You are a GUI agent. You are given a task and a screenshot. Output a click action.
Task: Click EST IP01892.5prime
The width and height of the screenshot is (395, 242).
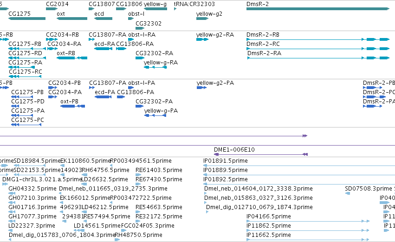coord(299,184)
